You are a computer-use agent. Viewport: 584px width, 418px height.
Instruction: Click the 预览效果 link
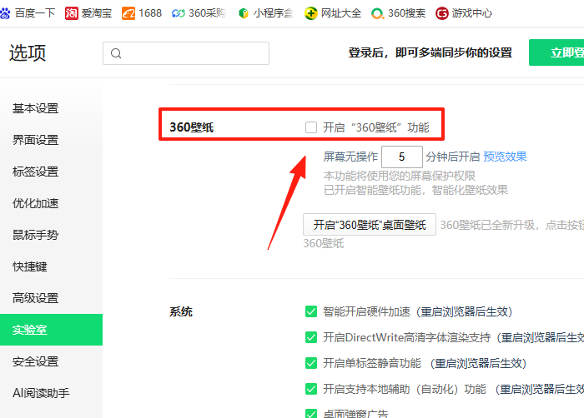click(505, 157)
